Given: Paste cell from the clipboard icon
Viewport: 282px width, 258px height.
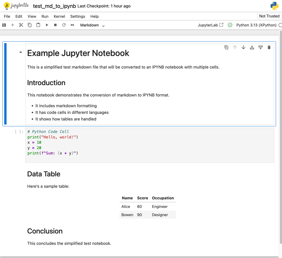Looking at the screenshot, I should pyautogui.click(x=38, y=25).
